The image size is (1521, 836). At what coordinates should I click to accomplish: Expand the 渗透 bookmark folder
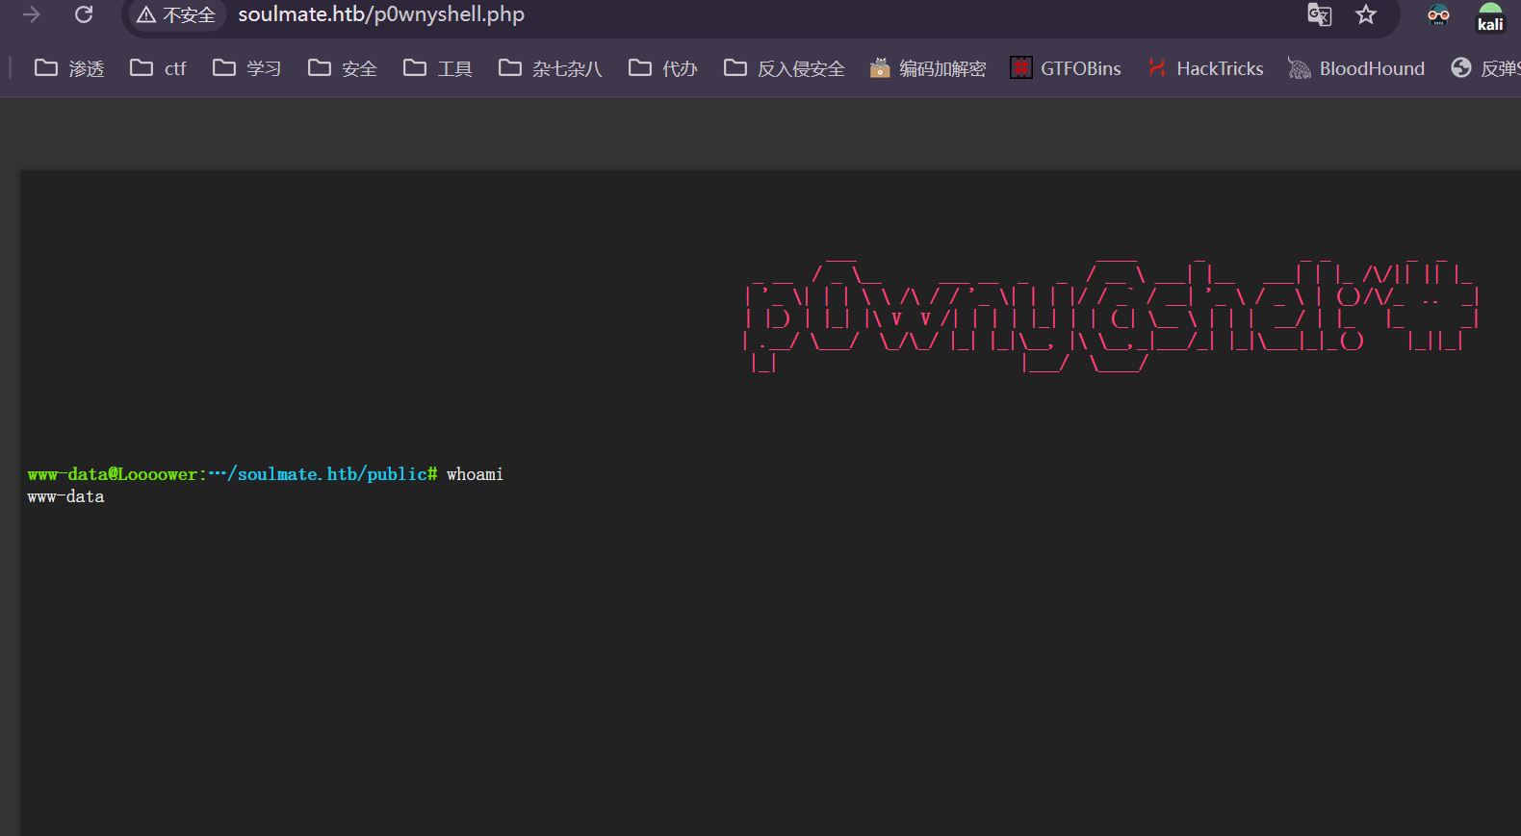69,68
